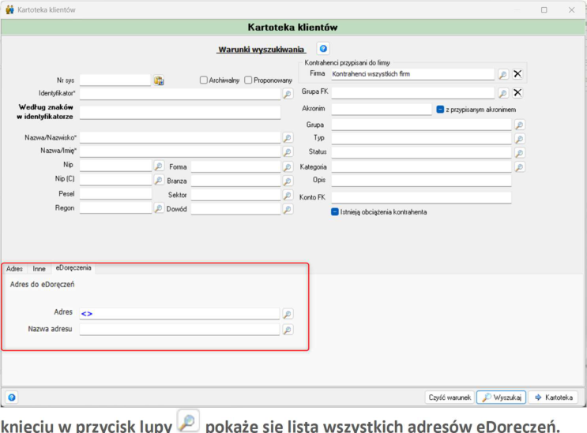Tick the Proponowany checkbox
Image resolution: width=587 pixels, height=433 pixels.
tap(248, 80)
